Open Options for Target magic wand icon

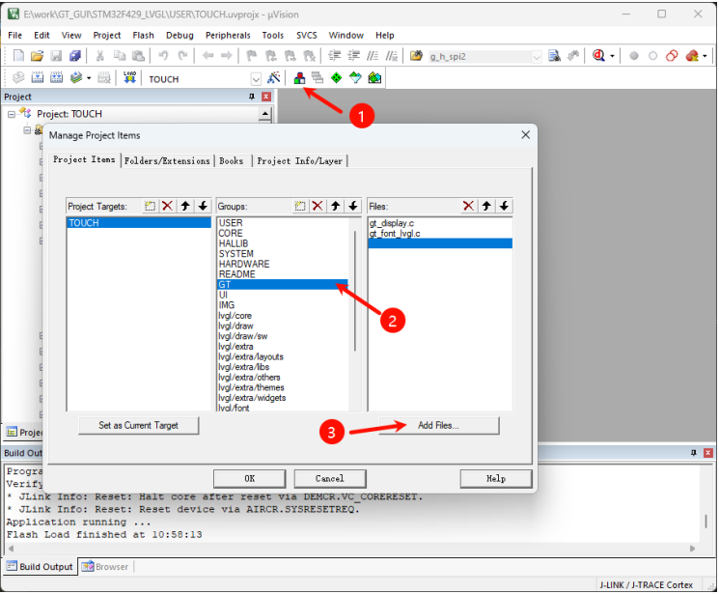(274, 78)
